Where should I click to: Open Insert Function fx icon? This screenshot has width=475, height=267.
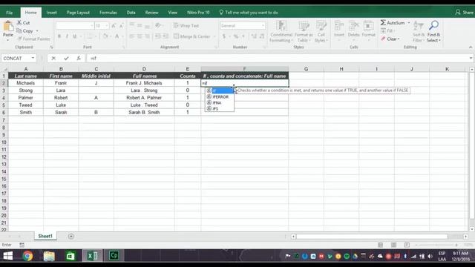[x=79, y=58]
